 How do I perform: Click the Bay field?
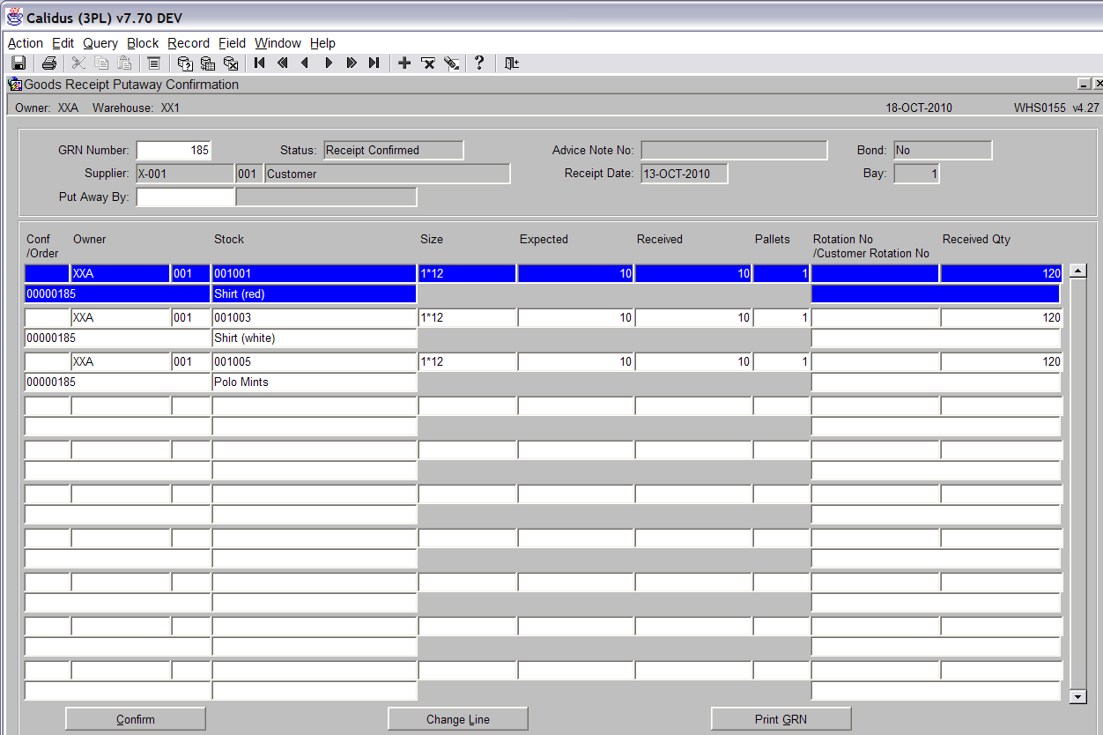tap(916, 174)
